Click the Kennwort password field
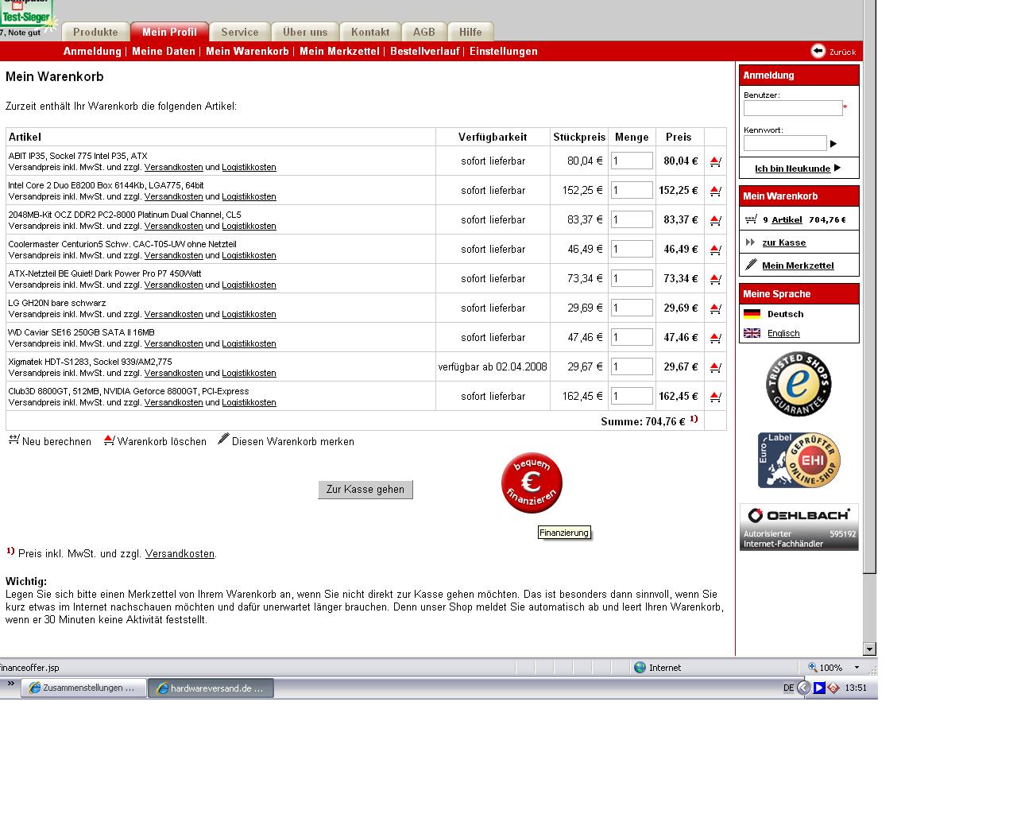The width and height of the screenshot is (1017, 814). 785,143
